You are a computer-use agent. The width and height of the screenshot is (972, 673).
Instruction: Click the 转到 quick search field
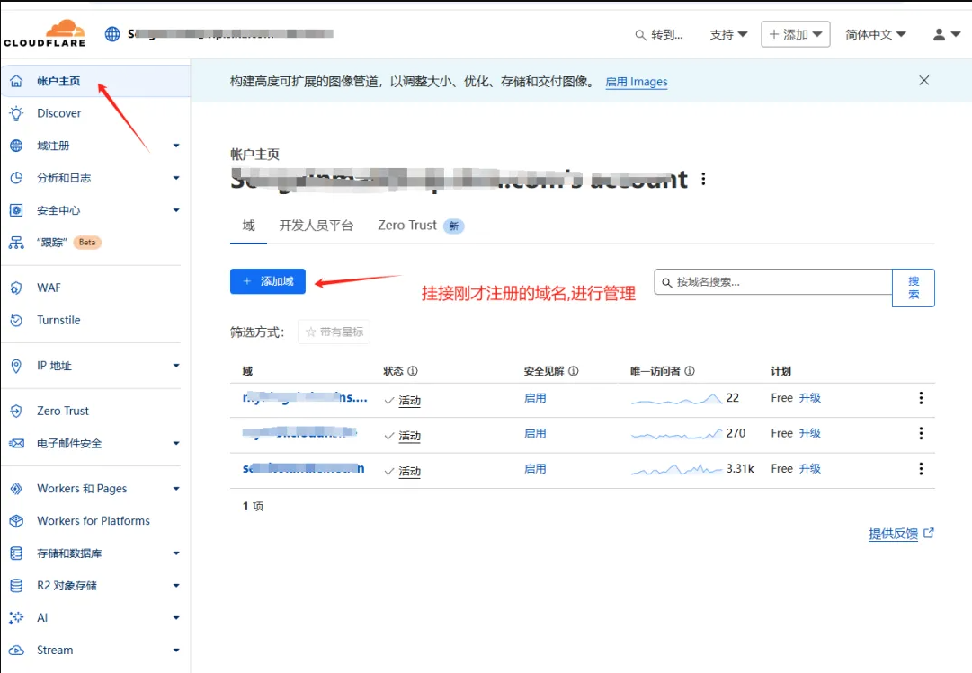(659, 35)
